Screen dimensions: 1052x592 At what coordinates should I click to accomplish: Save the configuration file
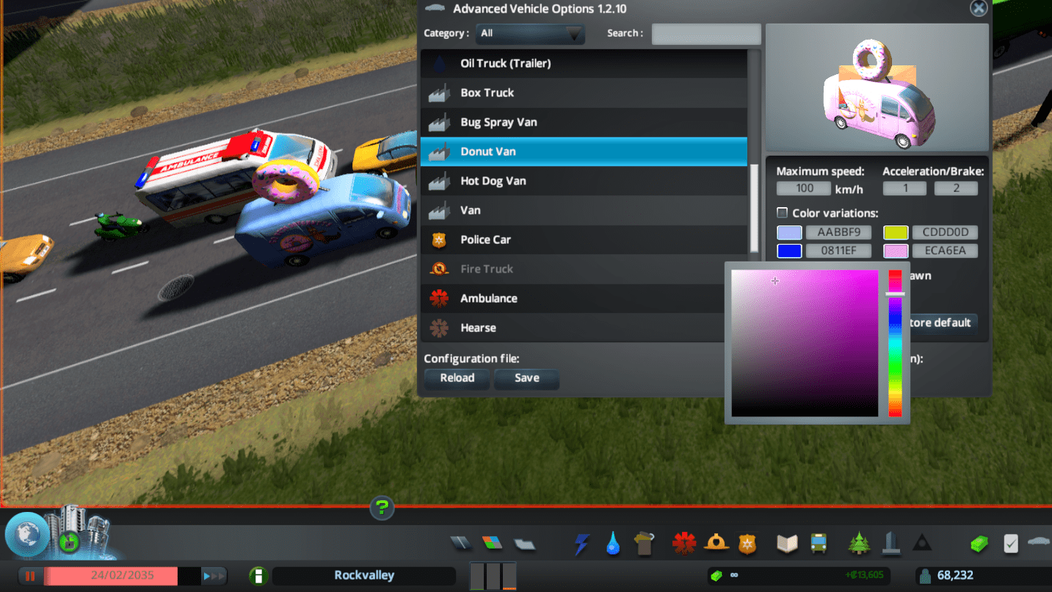526,379
